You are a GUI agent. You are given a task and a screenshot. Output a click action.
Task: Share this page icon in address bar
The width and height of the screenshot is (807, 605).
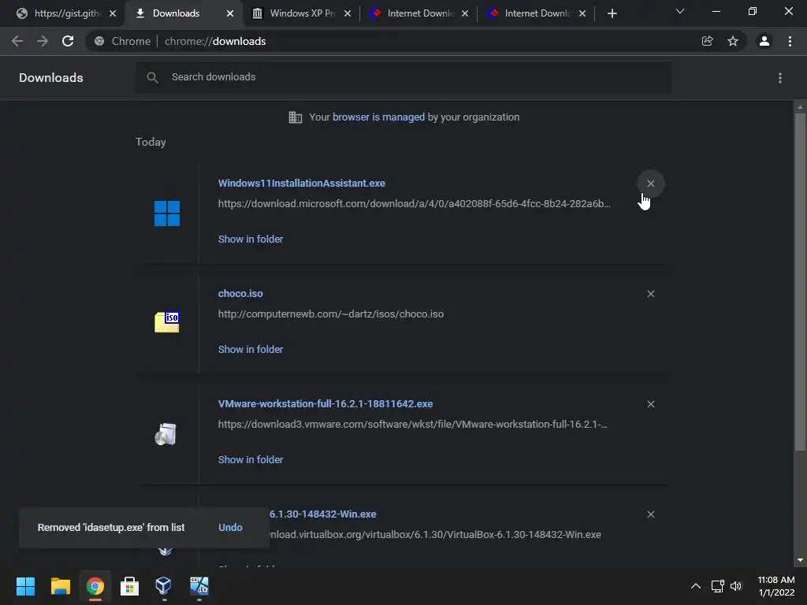click(707, 41)
